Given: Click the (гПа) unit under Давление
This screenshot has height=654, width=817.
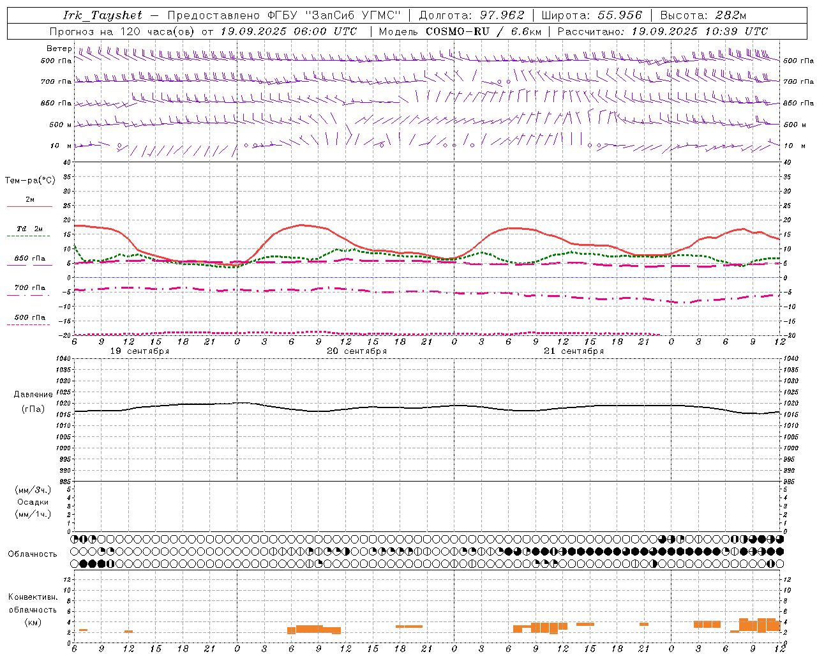Looking at the screenshot, I should click(x=33, y=409).
